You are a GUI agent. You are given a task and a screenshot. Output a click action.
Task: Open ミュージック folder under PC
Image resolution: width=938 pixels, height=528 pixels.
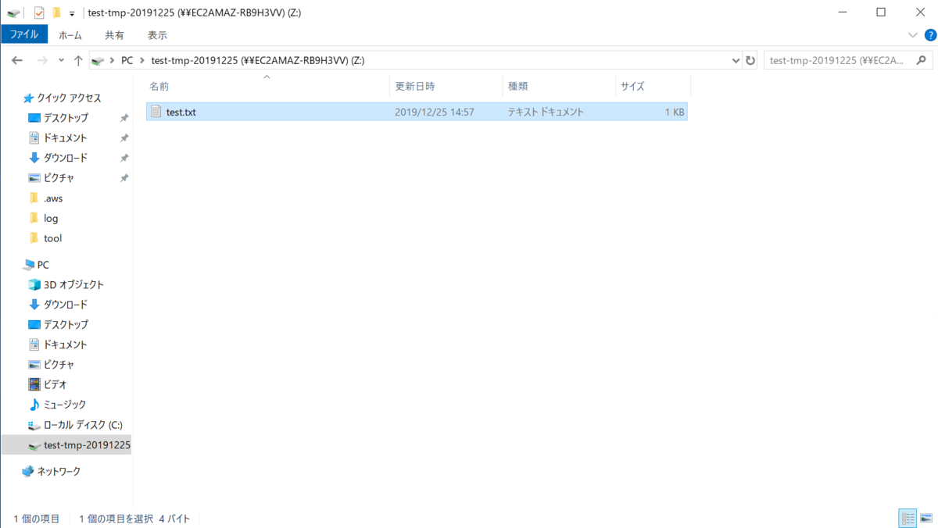point(64,405)
